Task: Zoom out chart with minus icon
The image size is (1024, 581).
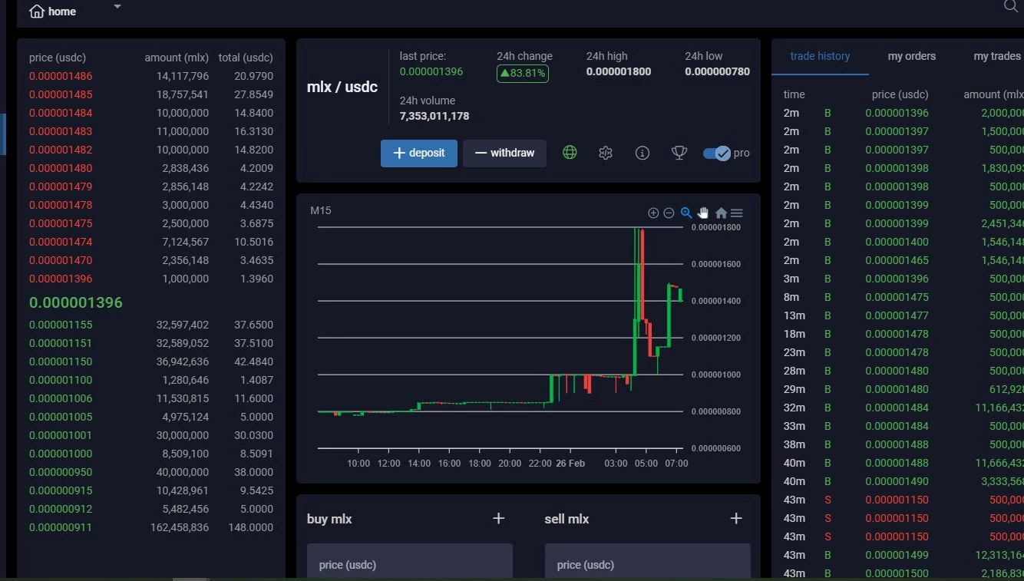Action: coord(669,213)
